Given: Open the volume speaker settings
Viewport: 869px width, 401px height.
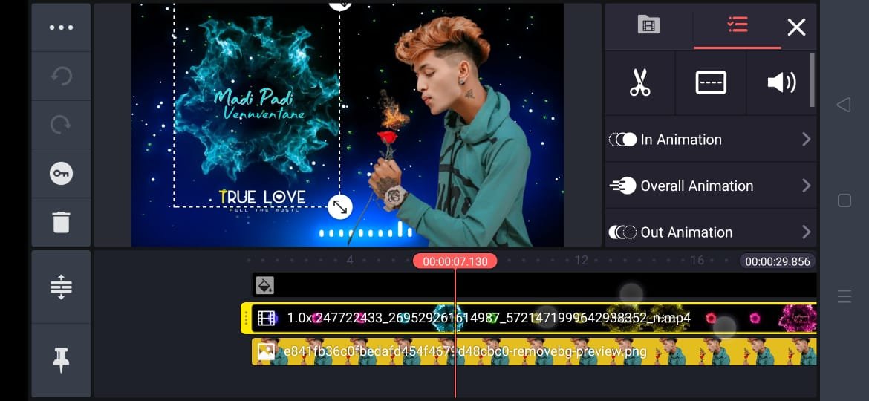Looking at the screenshot, I should tap(781, 82).
